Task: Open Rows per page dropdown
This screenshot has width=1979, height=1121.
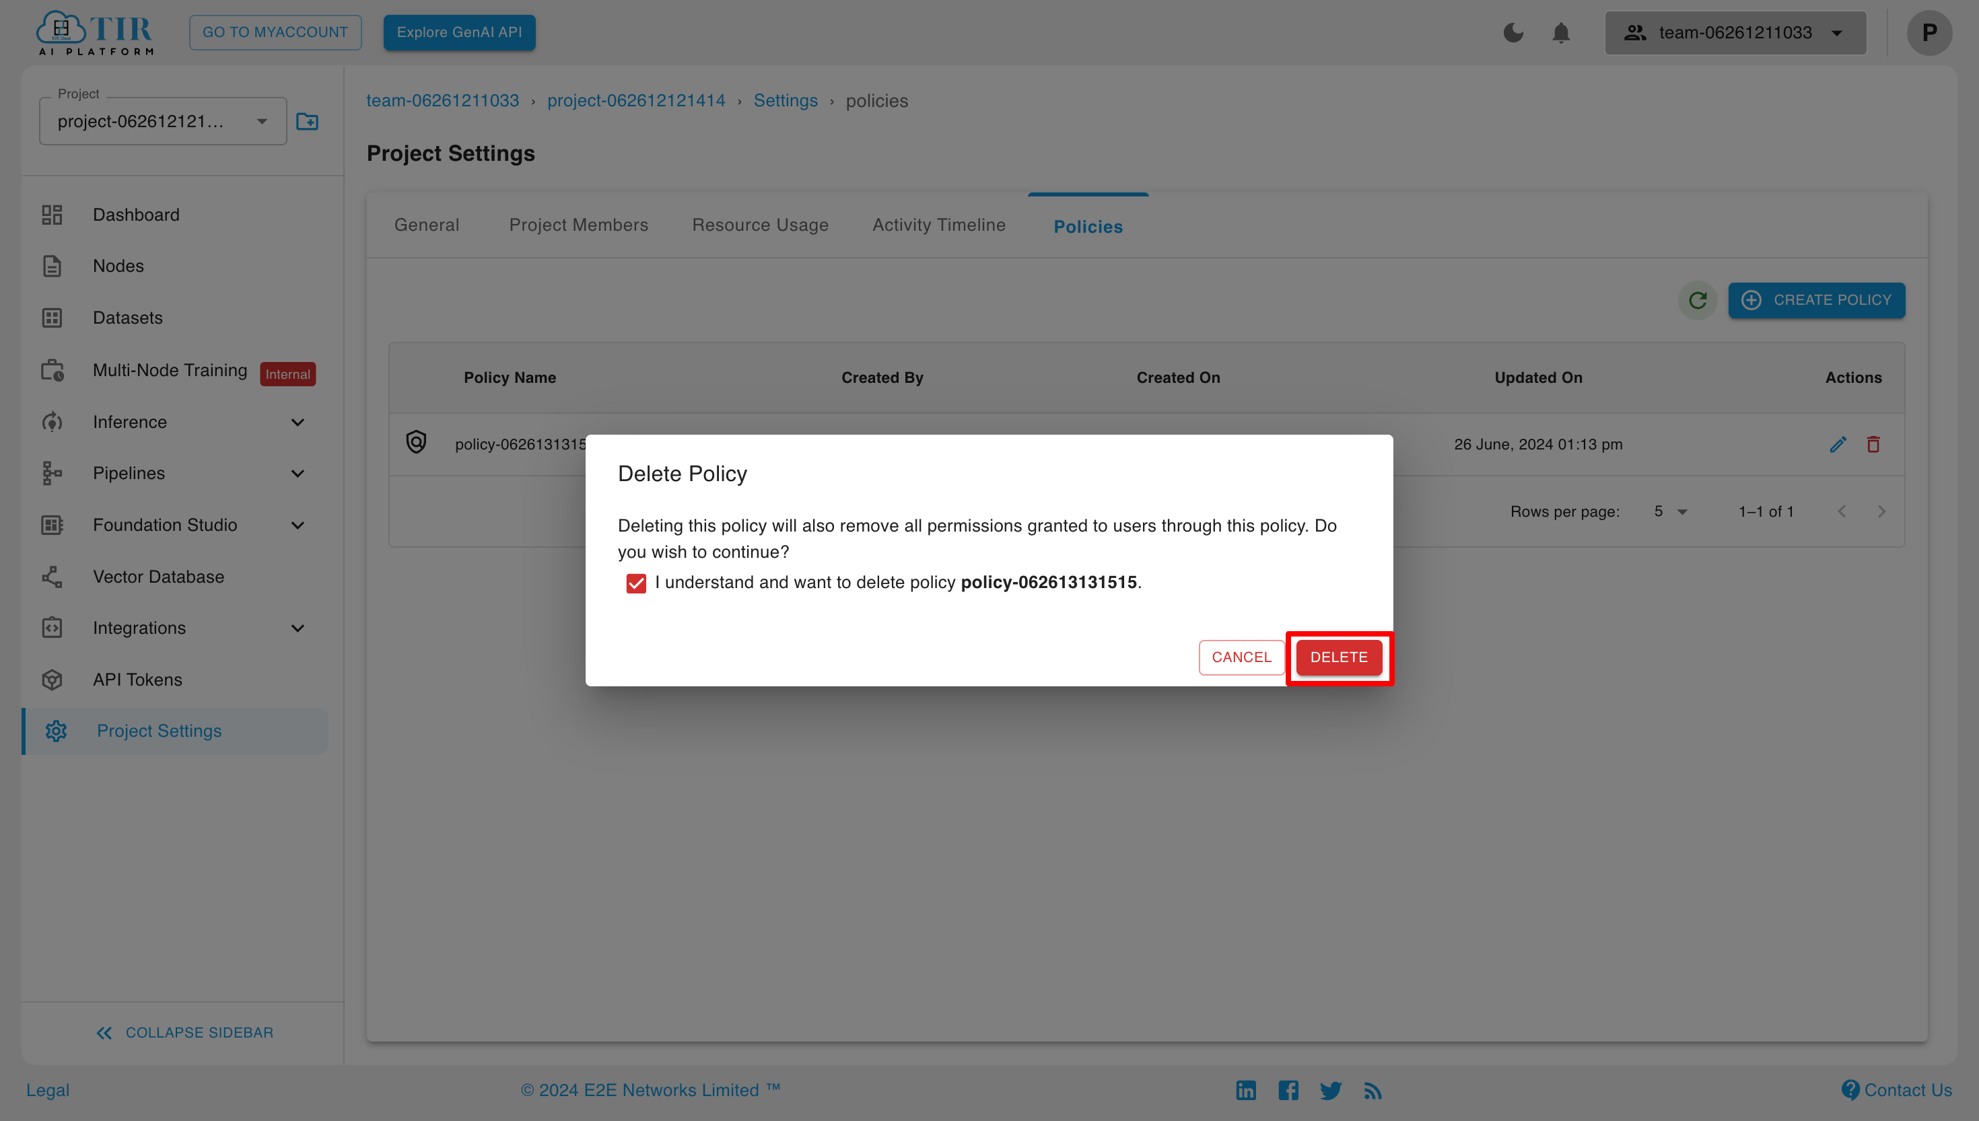Action: [1670, 511]
